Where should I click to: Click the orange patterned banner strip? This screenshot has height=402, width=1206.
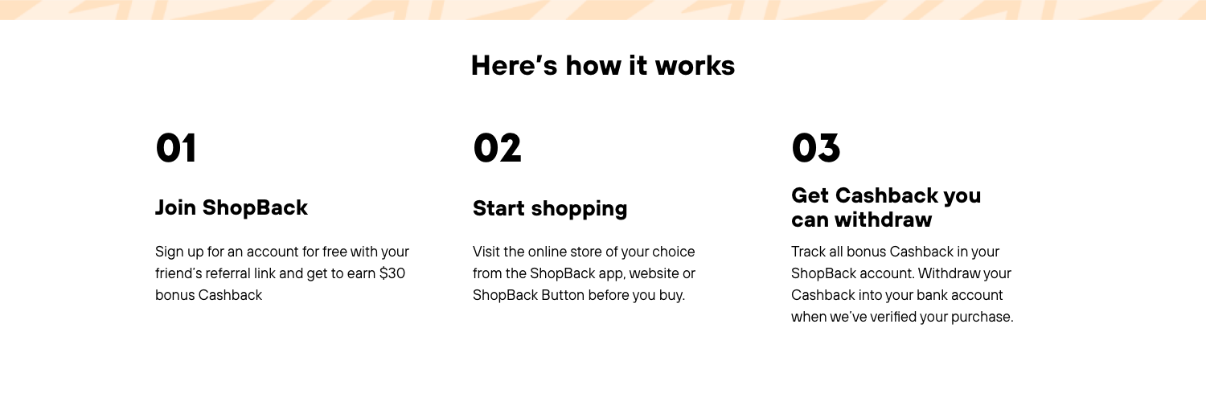(603, 10)
